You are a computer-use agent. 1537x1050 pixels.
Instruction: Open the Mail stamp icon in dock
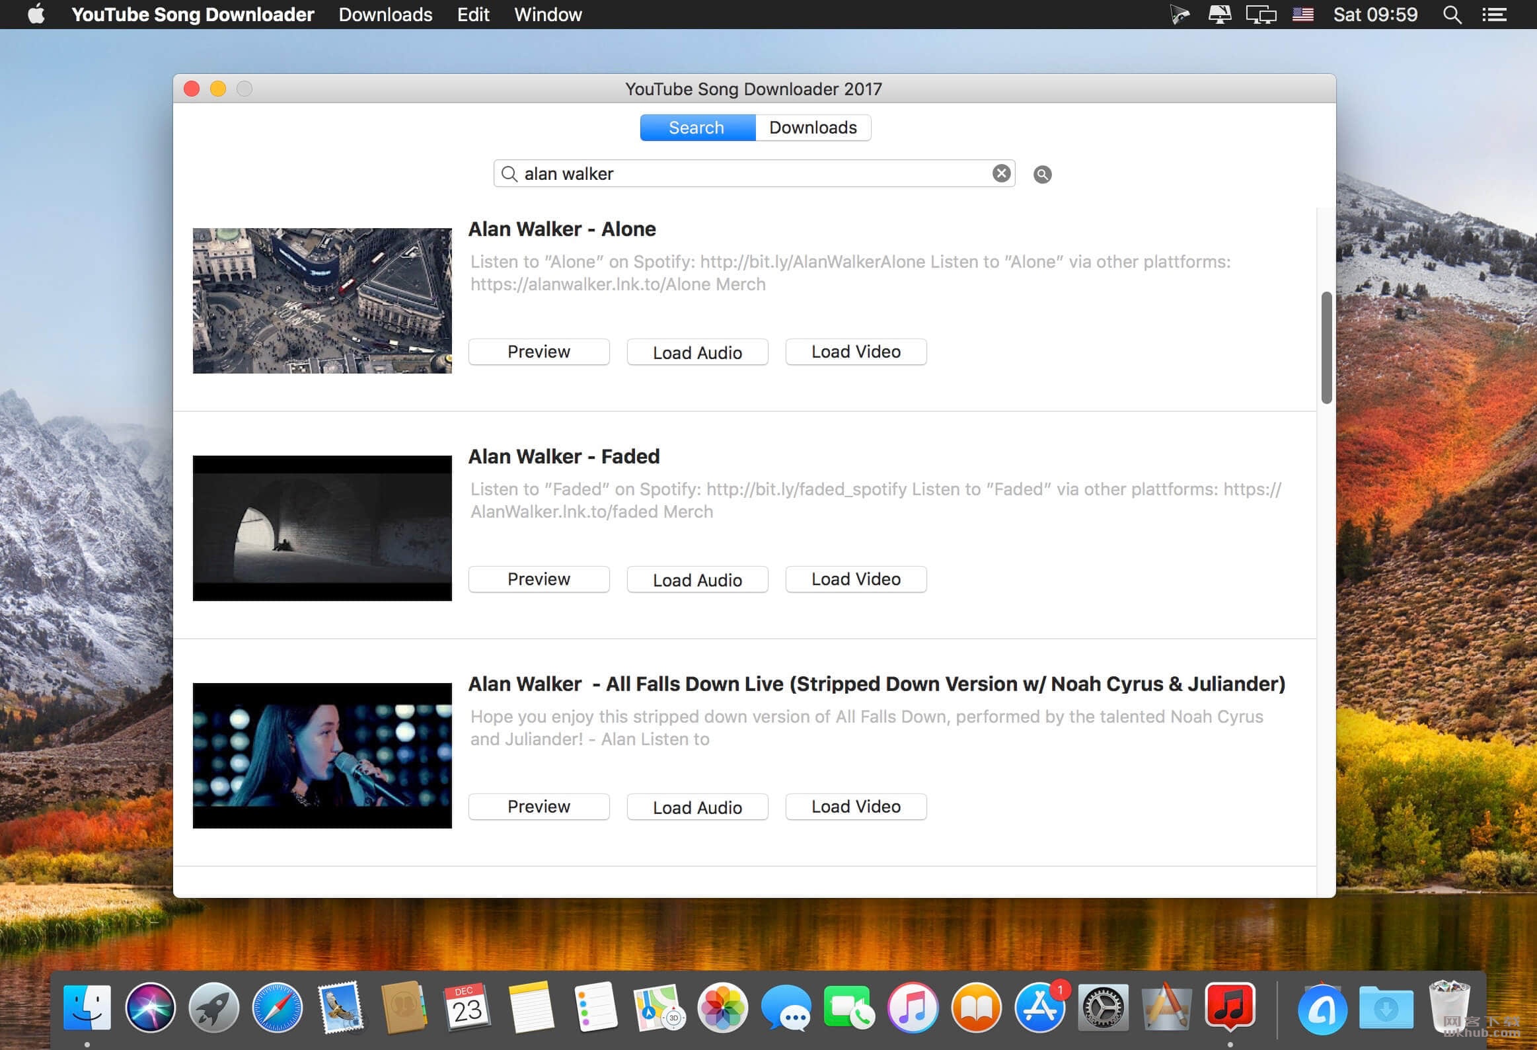pos(340,1008)
